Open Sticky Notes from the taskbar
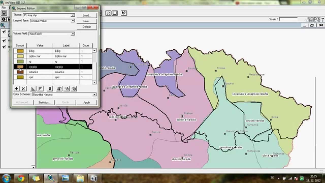The width and height of the screenshot is (325, 183). coord(36,178)
